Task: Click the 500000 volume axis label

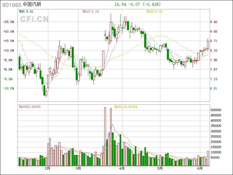Action: point(217,110)
